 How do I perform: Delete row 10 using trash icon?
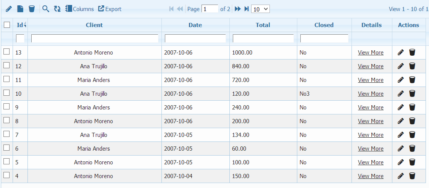click(412, 94)
